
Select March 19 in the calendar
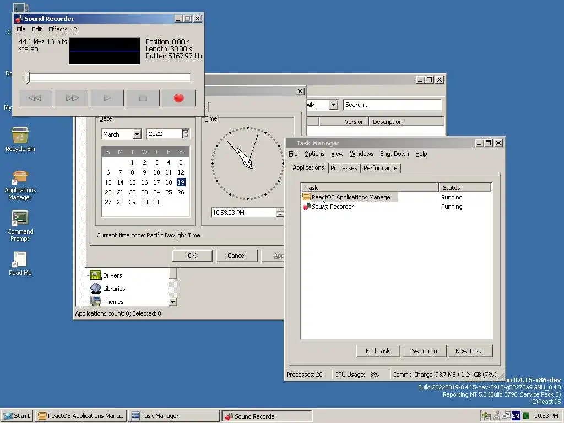181,182
